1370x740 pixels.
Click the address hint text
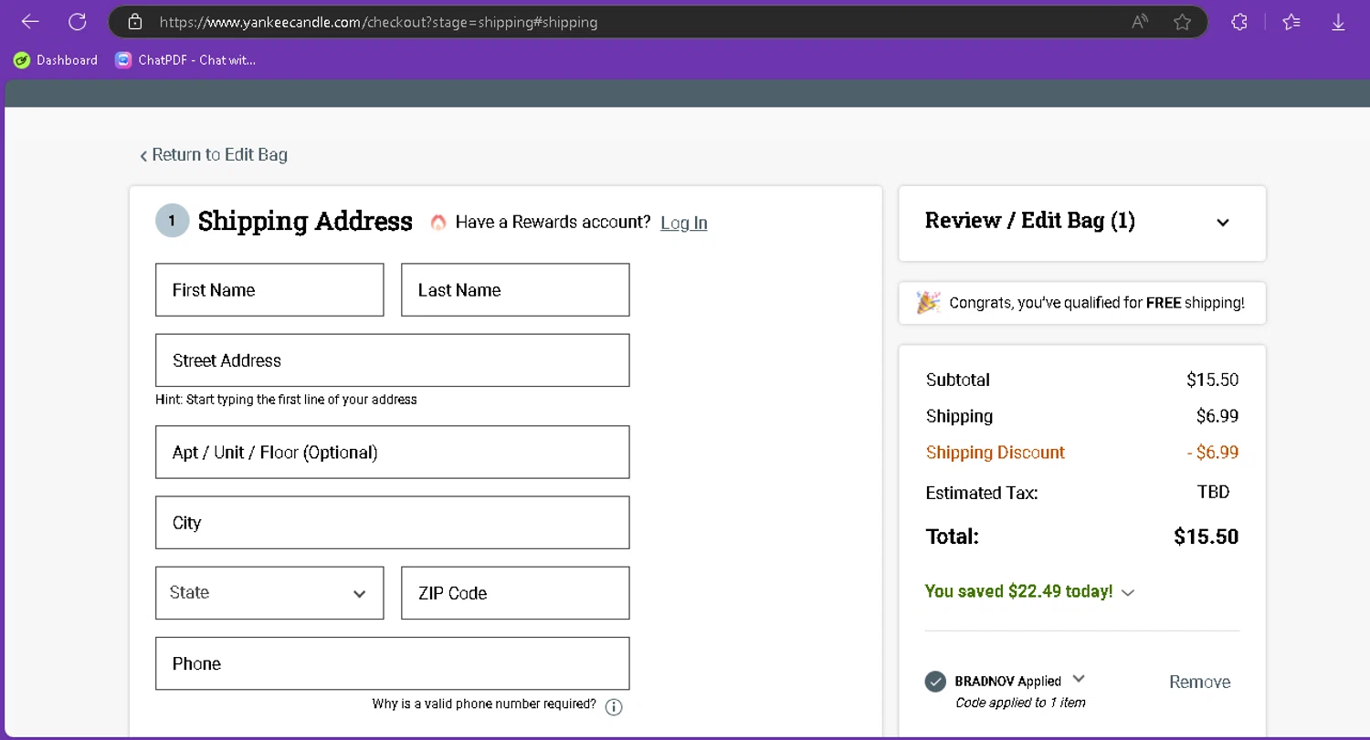click(x=286, y=400)
